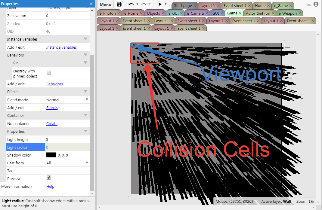The image size is (322, 210).
Task: Collapse the Behaviors section
Action: [x=85, y=55]
